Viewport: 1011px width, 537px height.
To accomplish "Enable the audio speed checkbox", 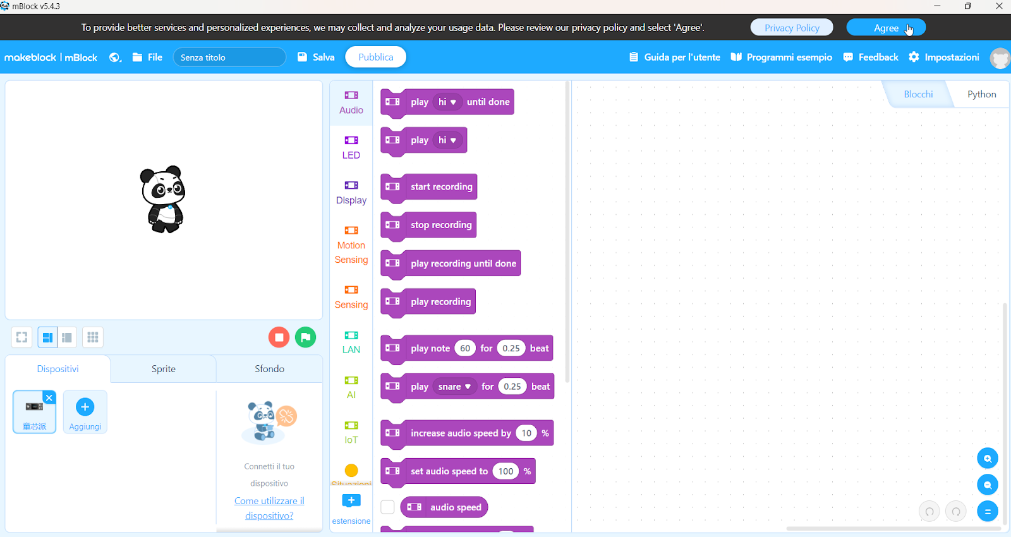I will (x=388, y=507).
